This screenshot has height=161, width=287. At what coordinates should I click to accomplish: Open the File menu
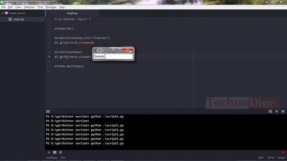3,7
